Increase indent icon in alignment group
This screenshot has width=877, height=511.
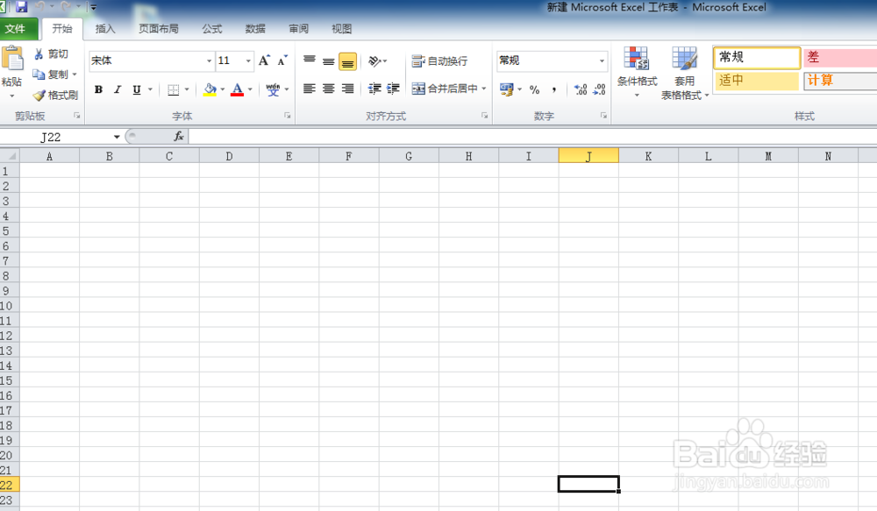click(x=393, y=89)
